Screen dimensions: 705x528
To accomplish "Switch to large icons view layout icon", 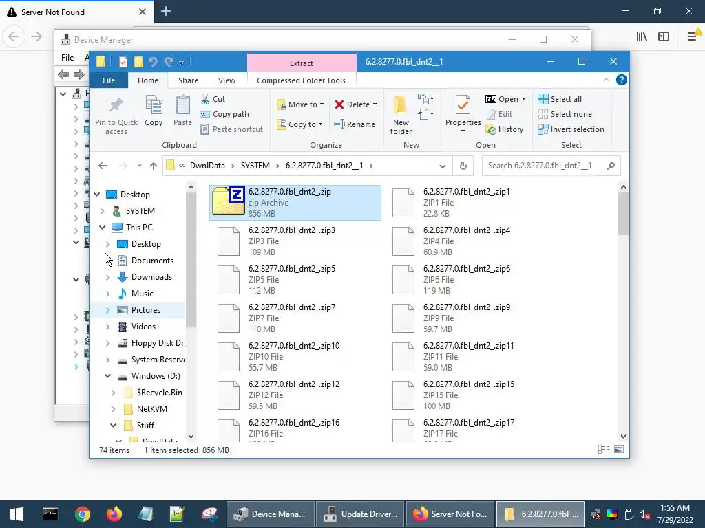I will coord(619,450).
